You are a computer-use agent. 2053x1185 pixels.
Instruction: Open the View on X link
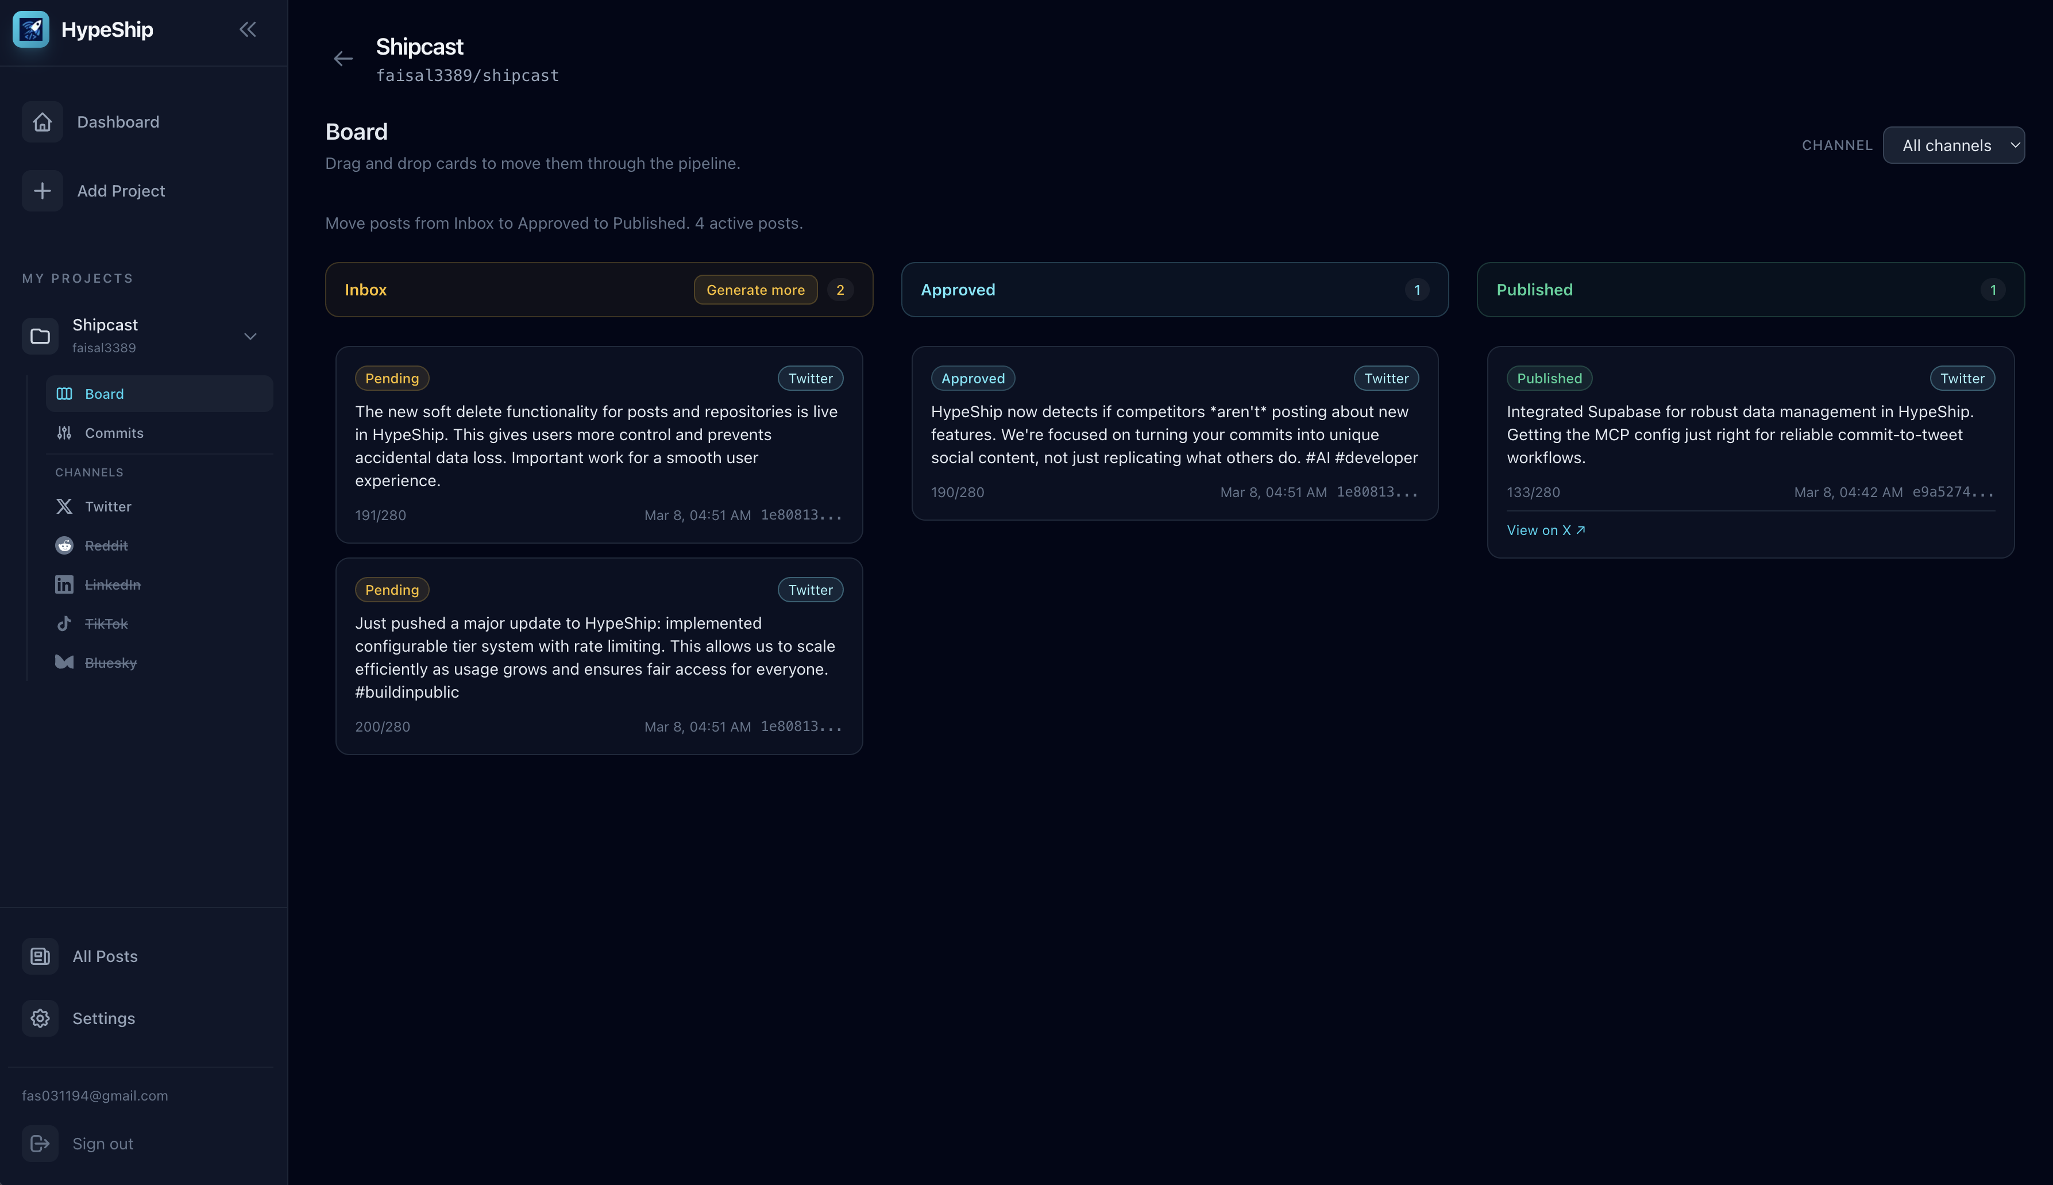click(x=1544, y=529)
